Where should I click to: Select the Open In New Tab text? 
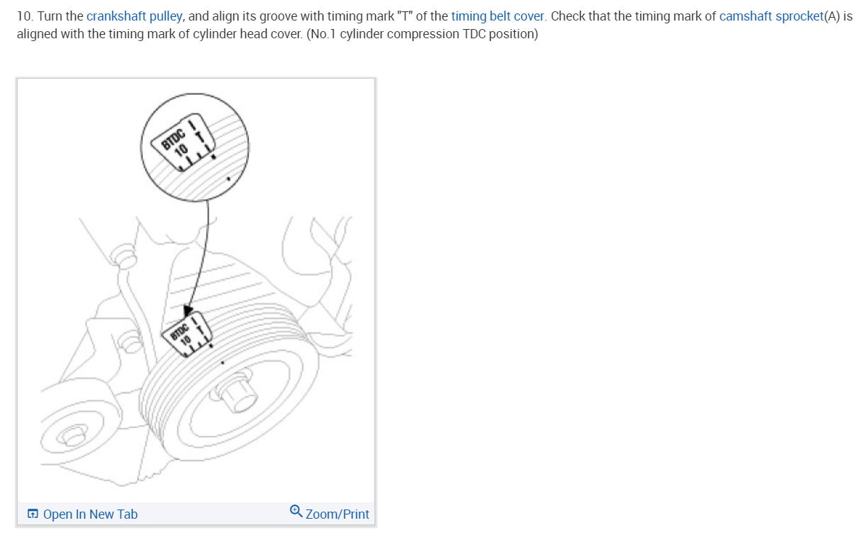pos(90,514)
